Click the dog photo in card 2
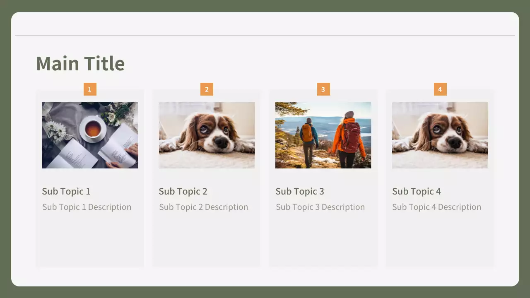 (x=207, y=135)
